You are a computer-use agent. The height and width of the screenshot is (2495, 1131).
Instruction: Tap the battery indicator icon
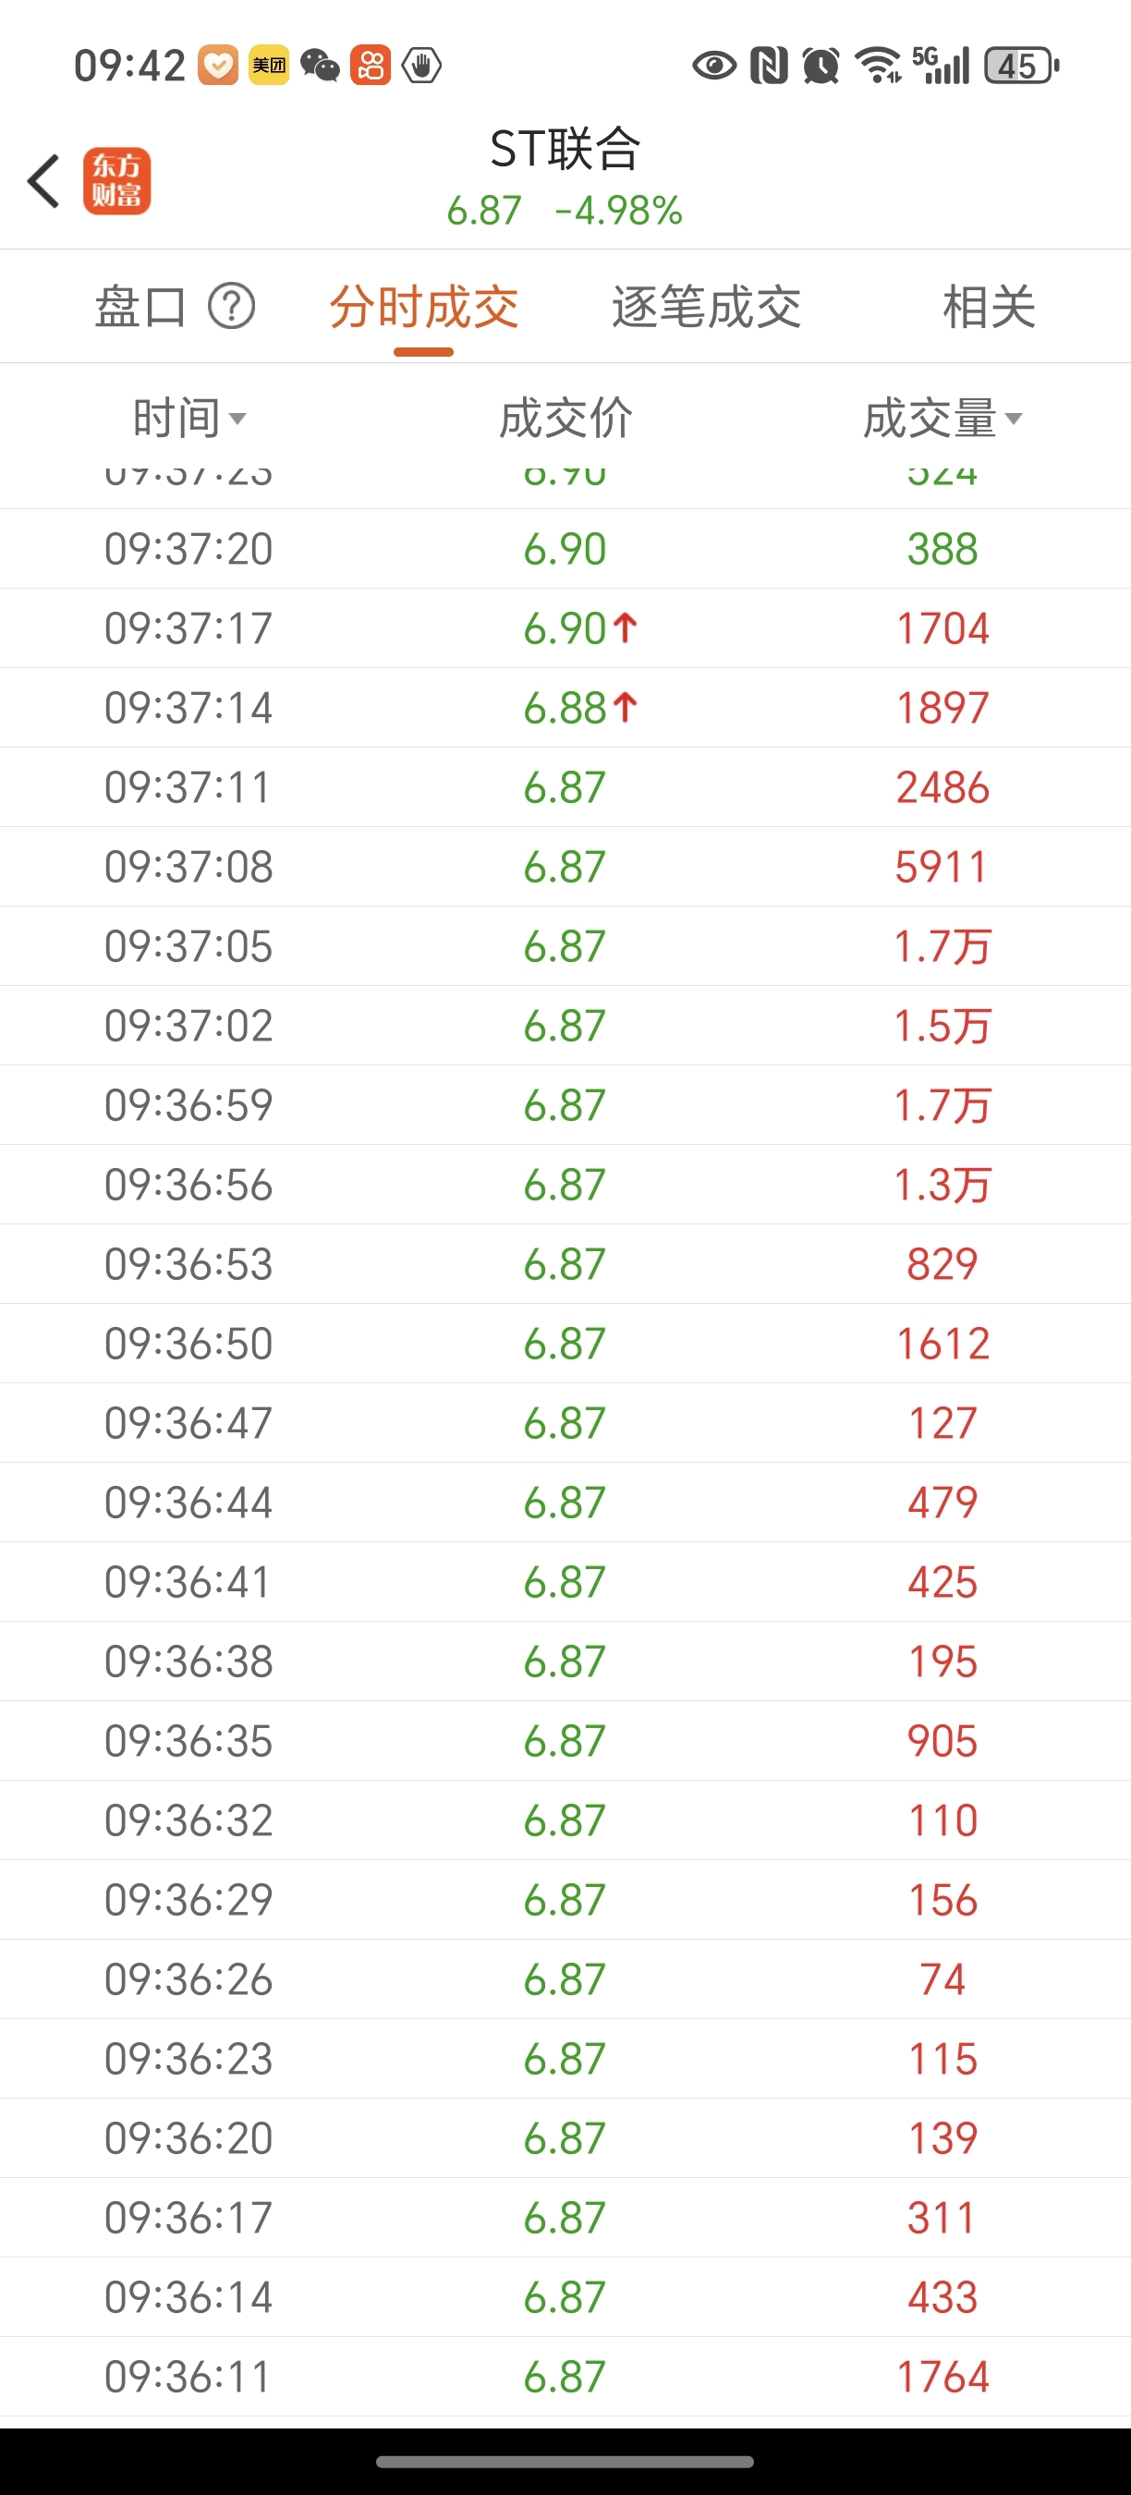[x=1022, y=66]
